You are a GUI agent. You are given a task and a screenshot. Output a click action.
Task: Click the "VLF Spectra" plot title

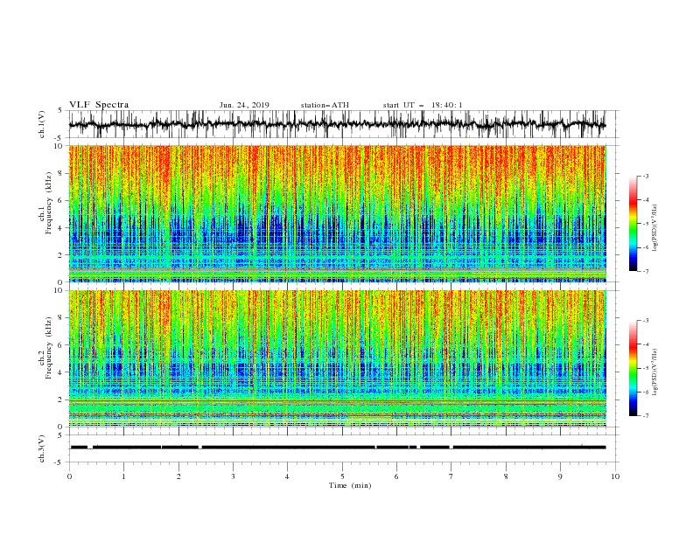point(99,105)
